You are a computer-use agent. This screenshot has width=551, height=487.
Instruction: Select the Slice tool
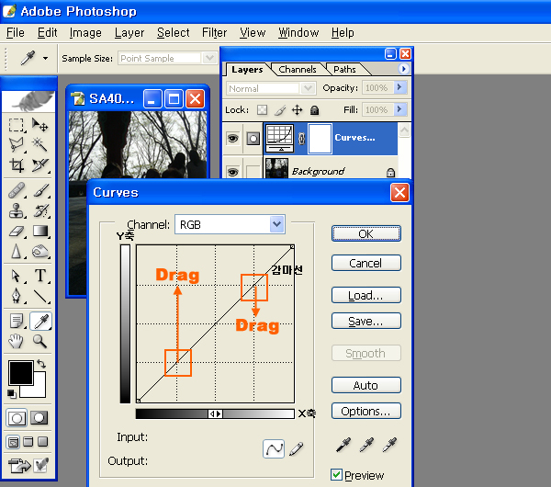(x=40, y=164)
